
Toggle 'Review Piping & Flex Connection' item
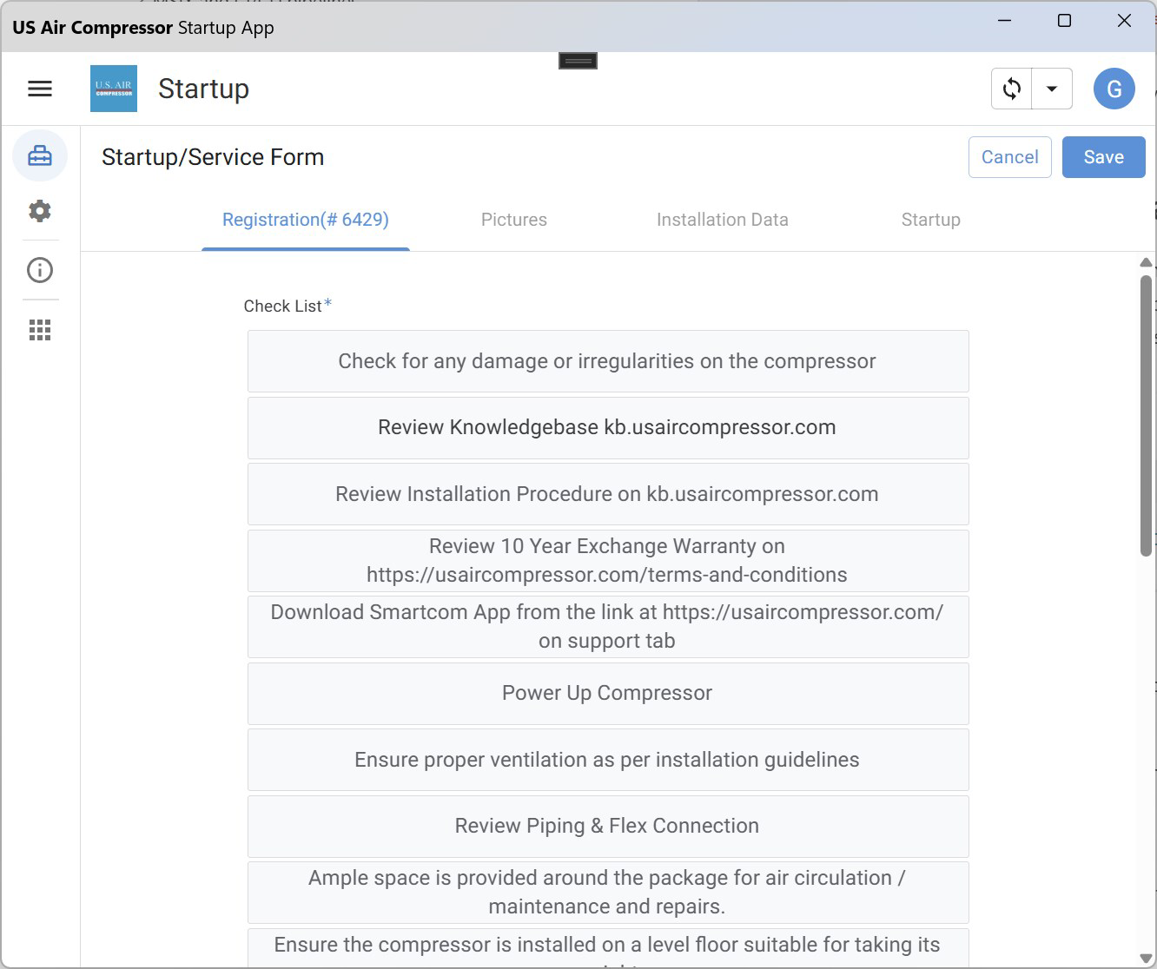608,827
